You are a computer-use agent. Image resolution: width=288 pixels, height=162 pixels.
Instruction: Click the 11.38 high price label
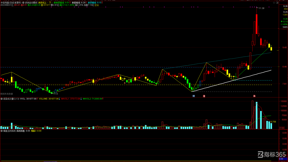point(262,8)
